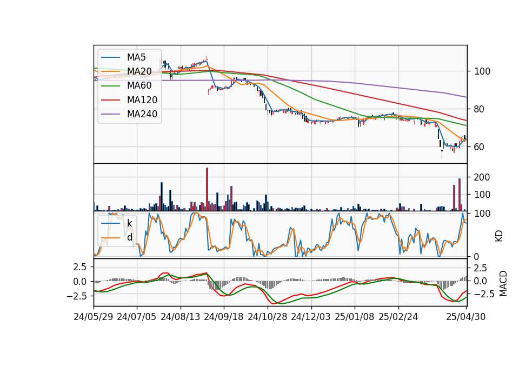Viewport: 519px width, 373px height.
Task: Click the purple MA240 legend line sample
Action: point(110,114)
